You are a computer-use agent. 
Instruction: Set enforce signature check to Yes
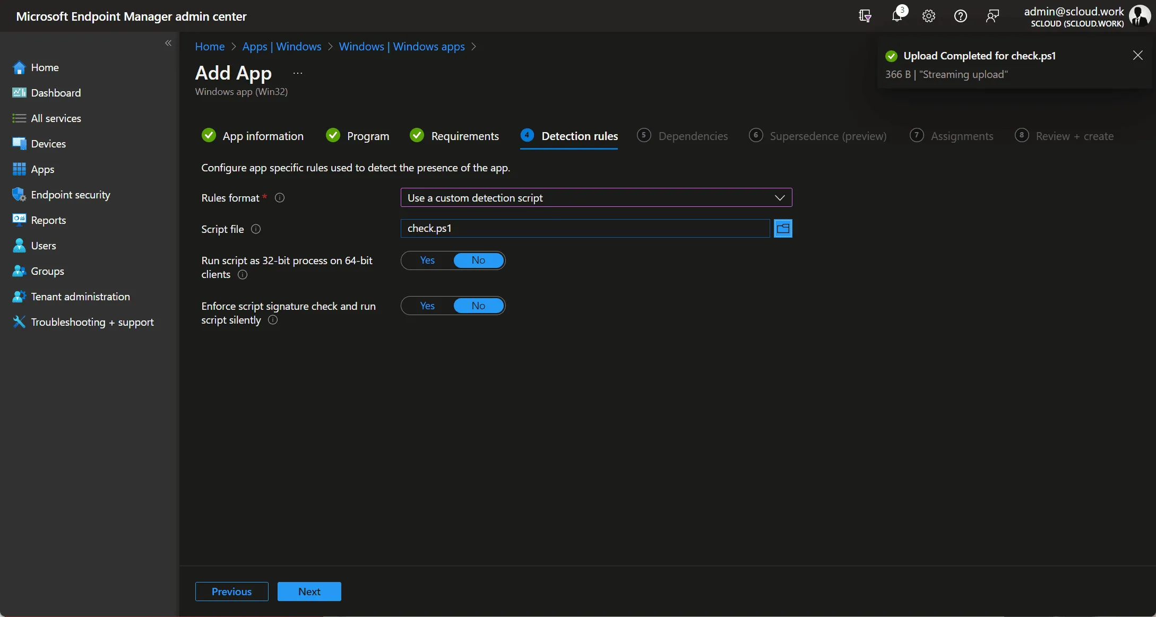pos(427,306)
